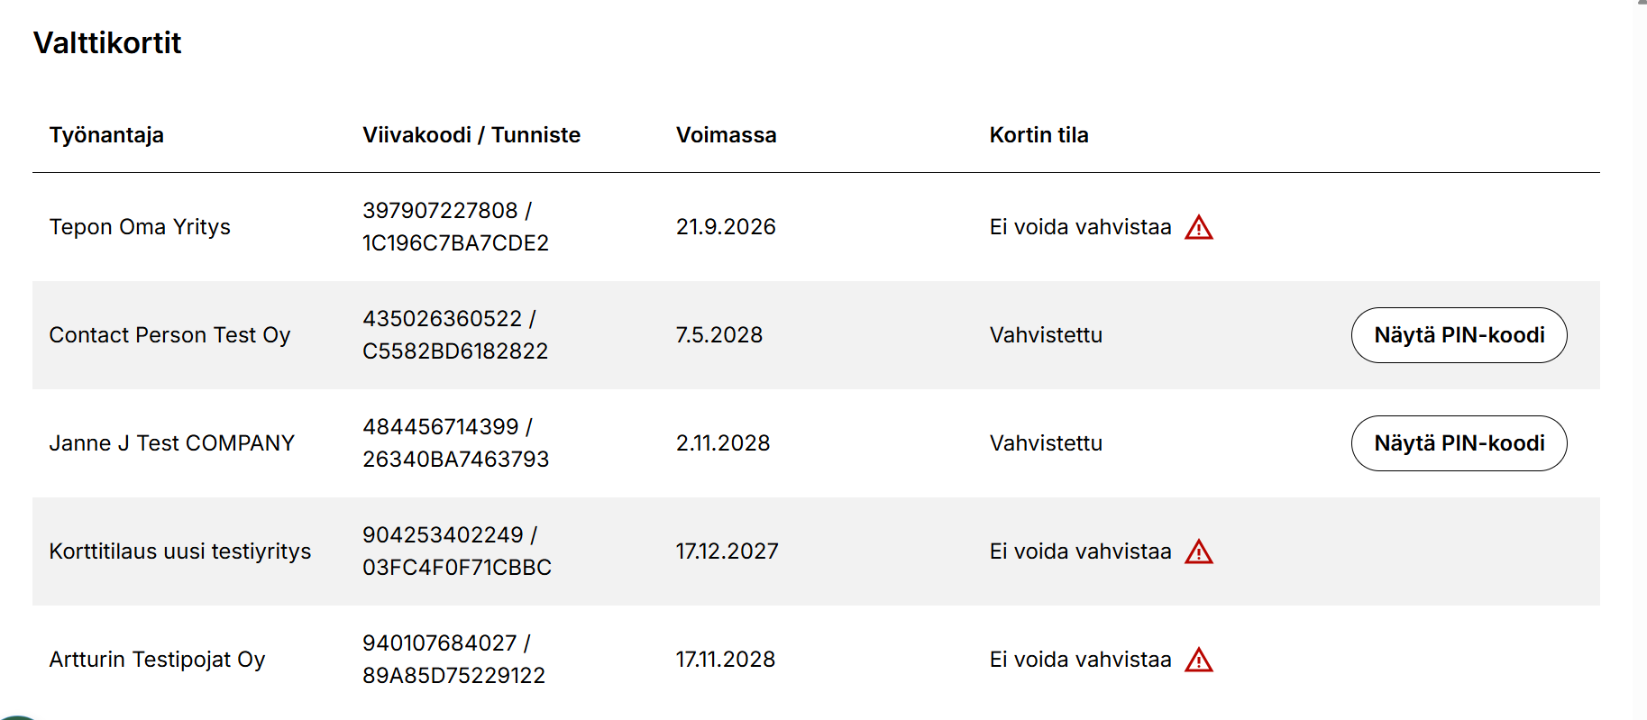Show PIN code for Contact Person Test Oy

coord(1458,335)
